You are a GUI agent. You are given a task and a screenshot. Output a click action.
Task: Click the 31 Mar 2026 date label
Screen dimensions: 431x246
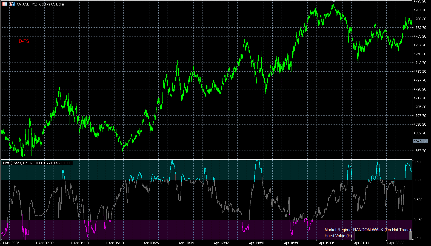10,243
